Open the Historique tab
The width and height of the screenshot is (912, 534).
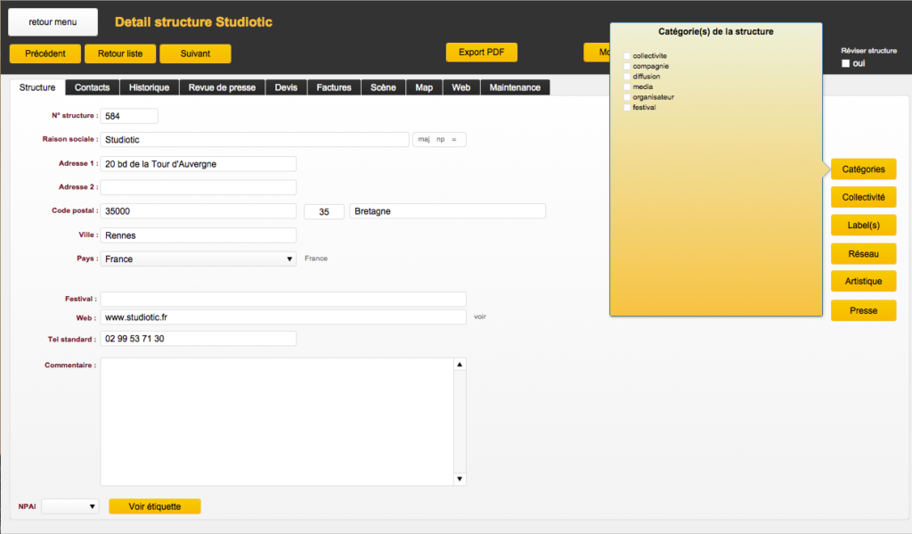[149, 87]
